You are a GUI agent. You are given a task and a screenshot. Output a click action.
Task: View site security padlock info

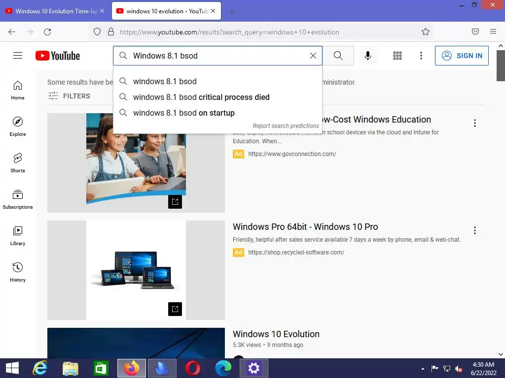point(111,32)
